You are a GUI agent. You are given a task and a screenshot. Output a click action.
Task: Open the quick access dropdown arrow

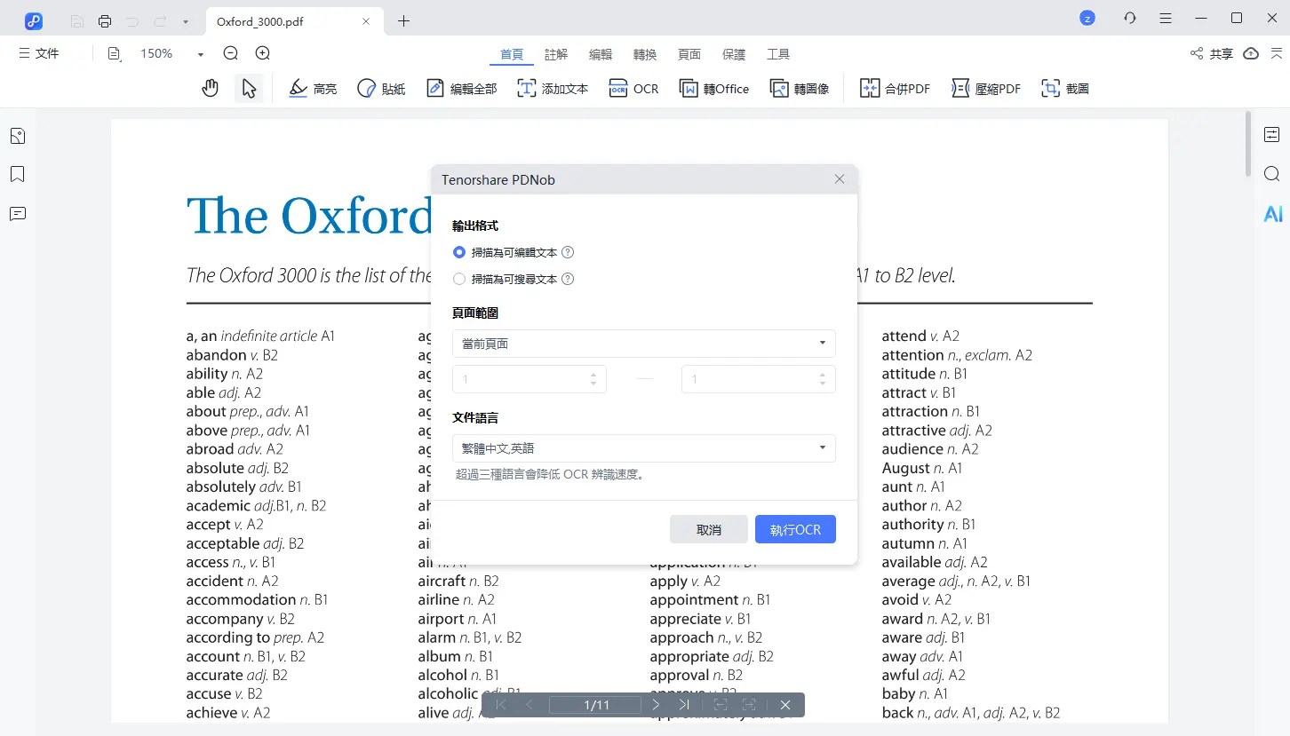(x=185, y=21)
